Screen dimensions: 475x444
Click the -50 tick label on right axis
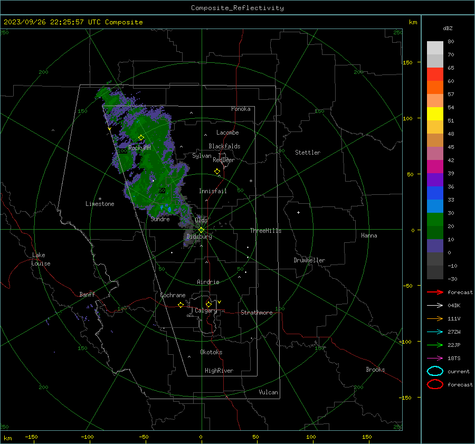(x=408, y=286)
